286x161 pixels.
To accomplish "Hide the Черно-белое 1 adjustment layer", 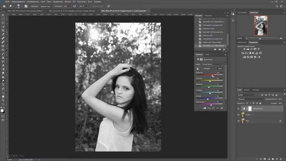I will click(x=238, y=109).
